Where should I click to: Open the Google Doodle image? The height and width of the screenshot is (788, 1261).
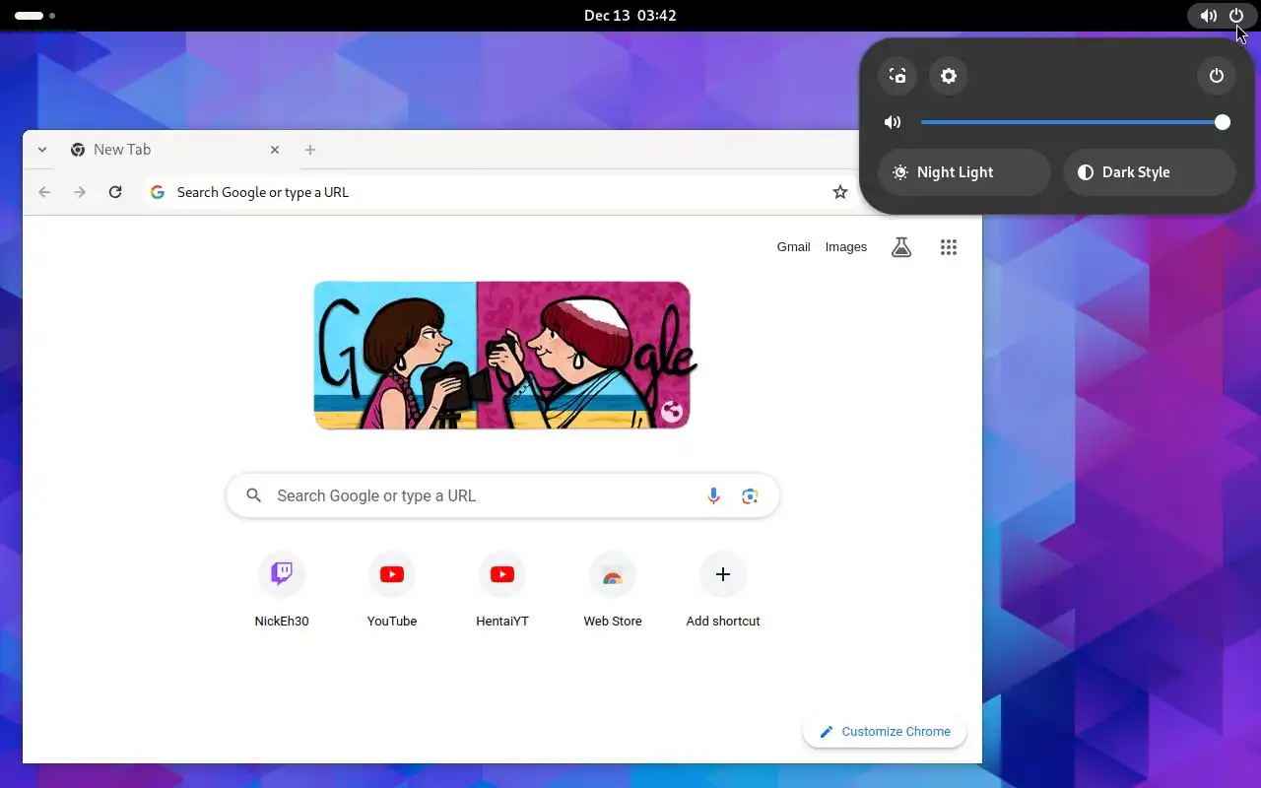tap(502, 356)
